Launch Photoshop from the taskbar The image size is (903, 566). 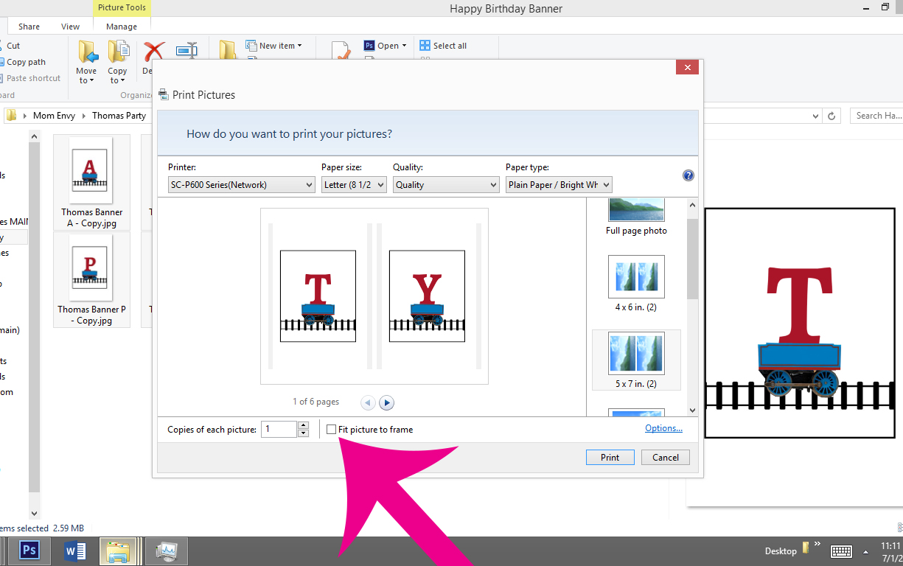30,551
